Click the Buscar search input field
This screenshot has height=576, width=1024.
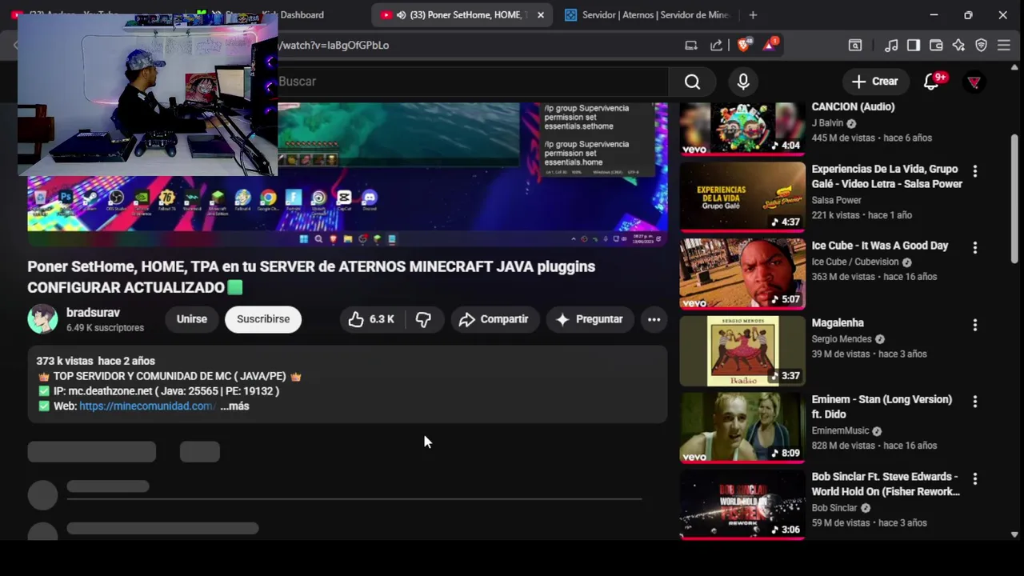pyautogui.click(x=472, y=82)
